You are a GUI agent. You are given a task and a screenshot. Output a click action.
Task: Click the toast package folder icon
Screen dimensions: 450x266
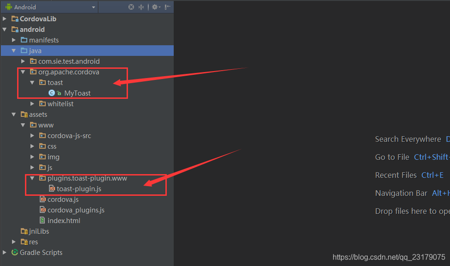pyautogui.click(x=43, y=82)
